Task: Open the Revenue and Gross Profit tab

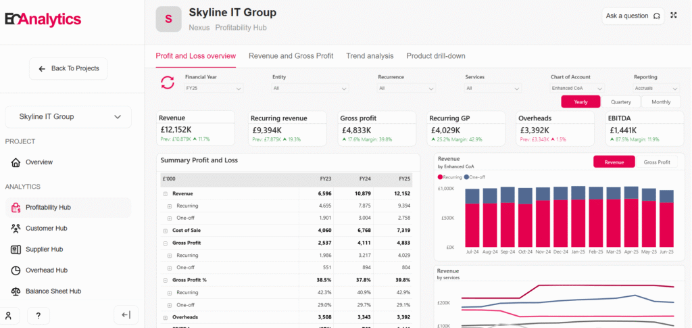Action: click(291, 56)
